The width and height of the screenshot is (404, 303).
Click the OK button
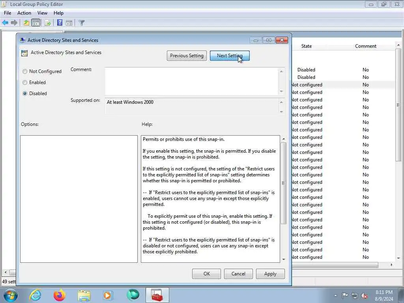coord(207,274)
